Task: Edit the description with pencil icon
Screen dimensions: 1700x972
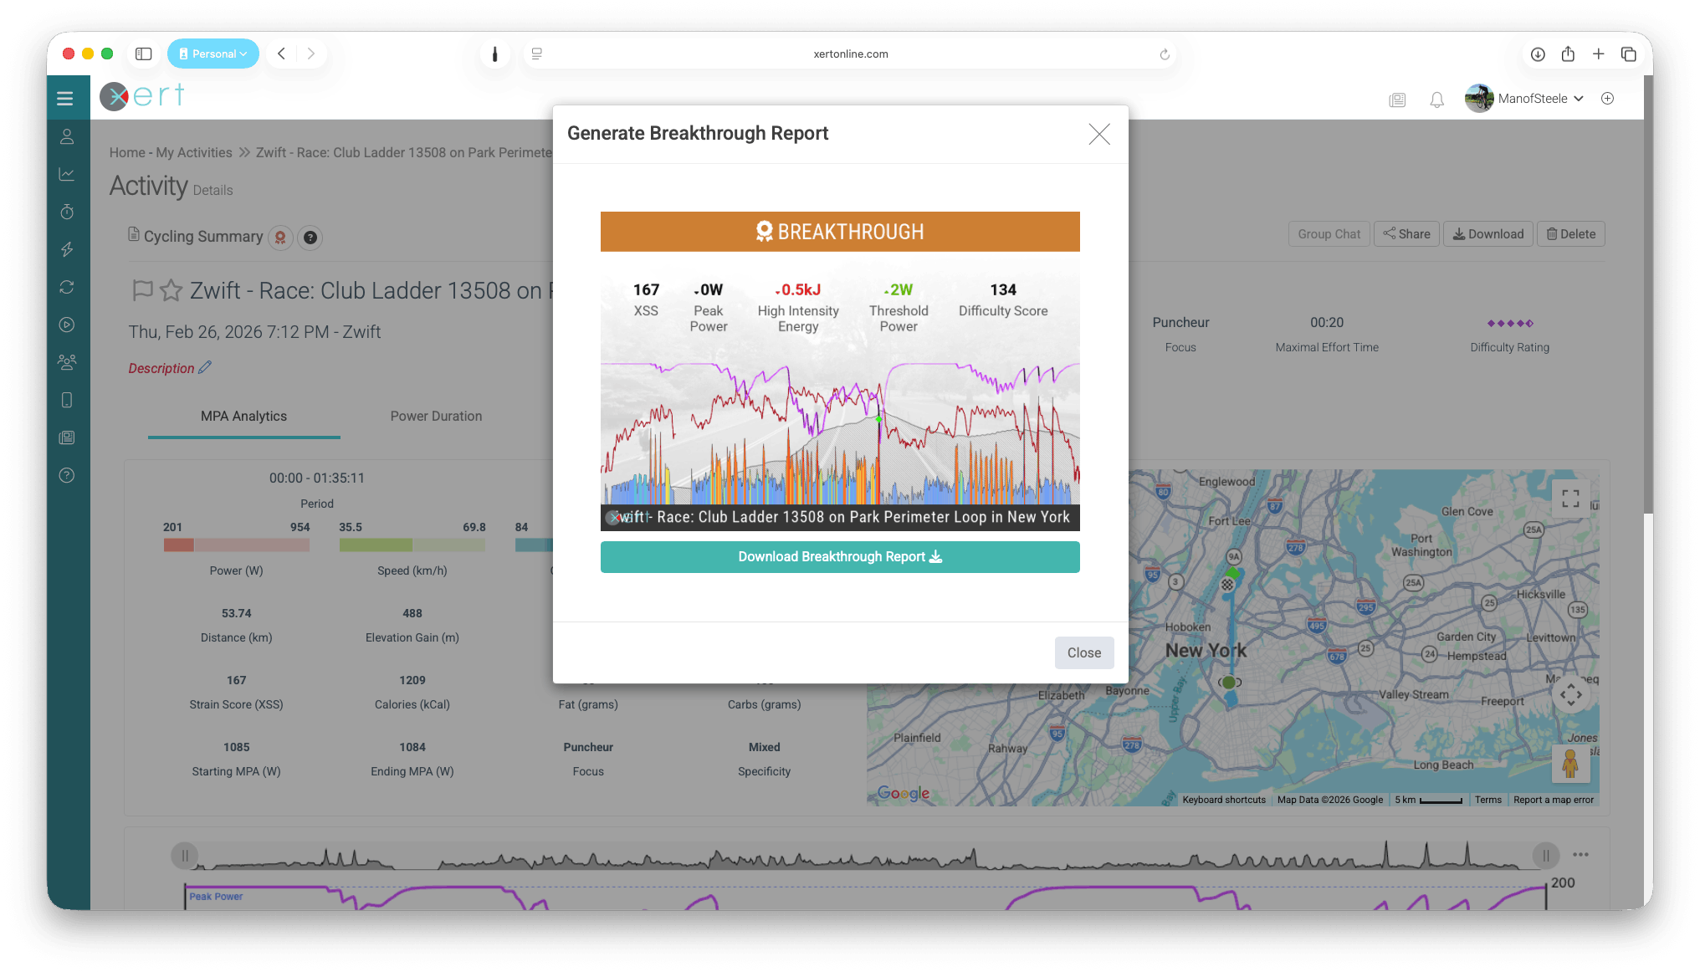Action: point(205,367)
